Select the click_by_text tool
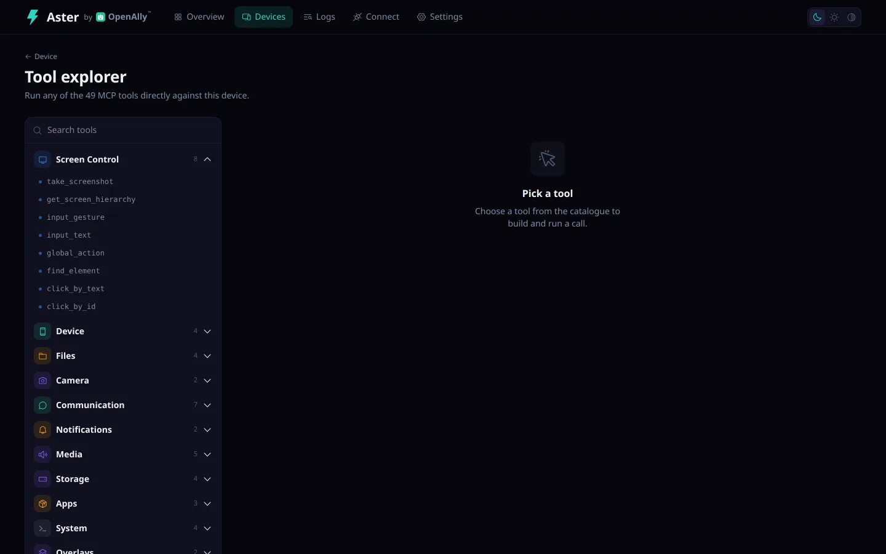Image resolution: width=886 pixels, height=554 pixels. click(x=123, y=289)
